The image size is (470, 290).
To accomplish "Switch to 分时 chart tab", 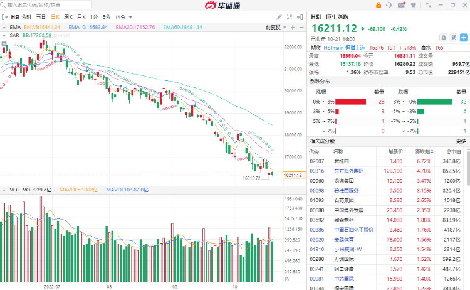I will click(x=26, y=17).
